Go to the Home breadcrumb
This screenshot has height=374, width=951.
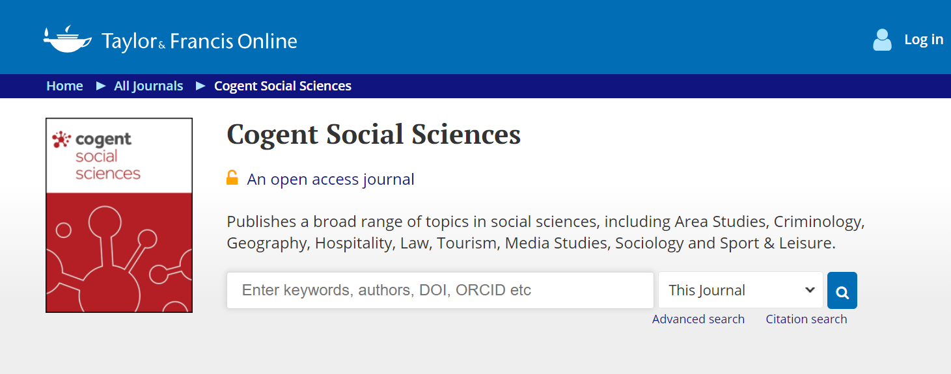pos(64,86)
